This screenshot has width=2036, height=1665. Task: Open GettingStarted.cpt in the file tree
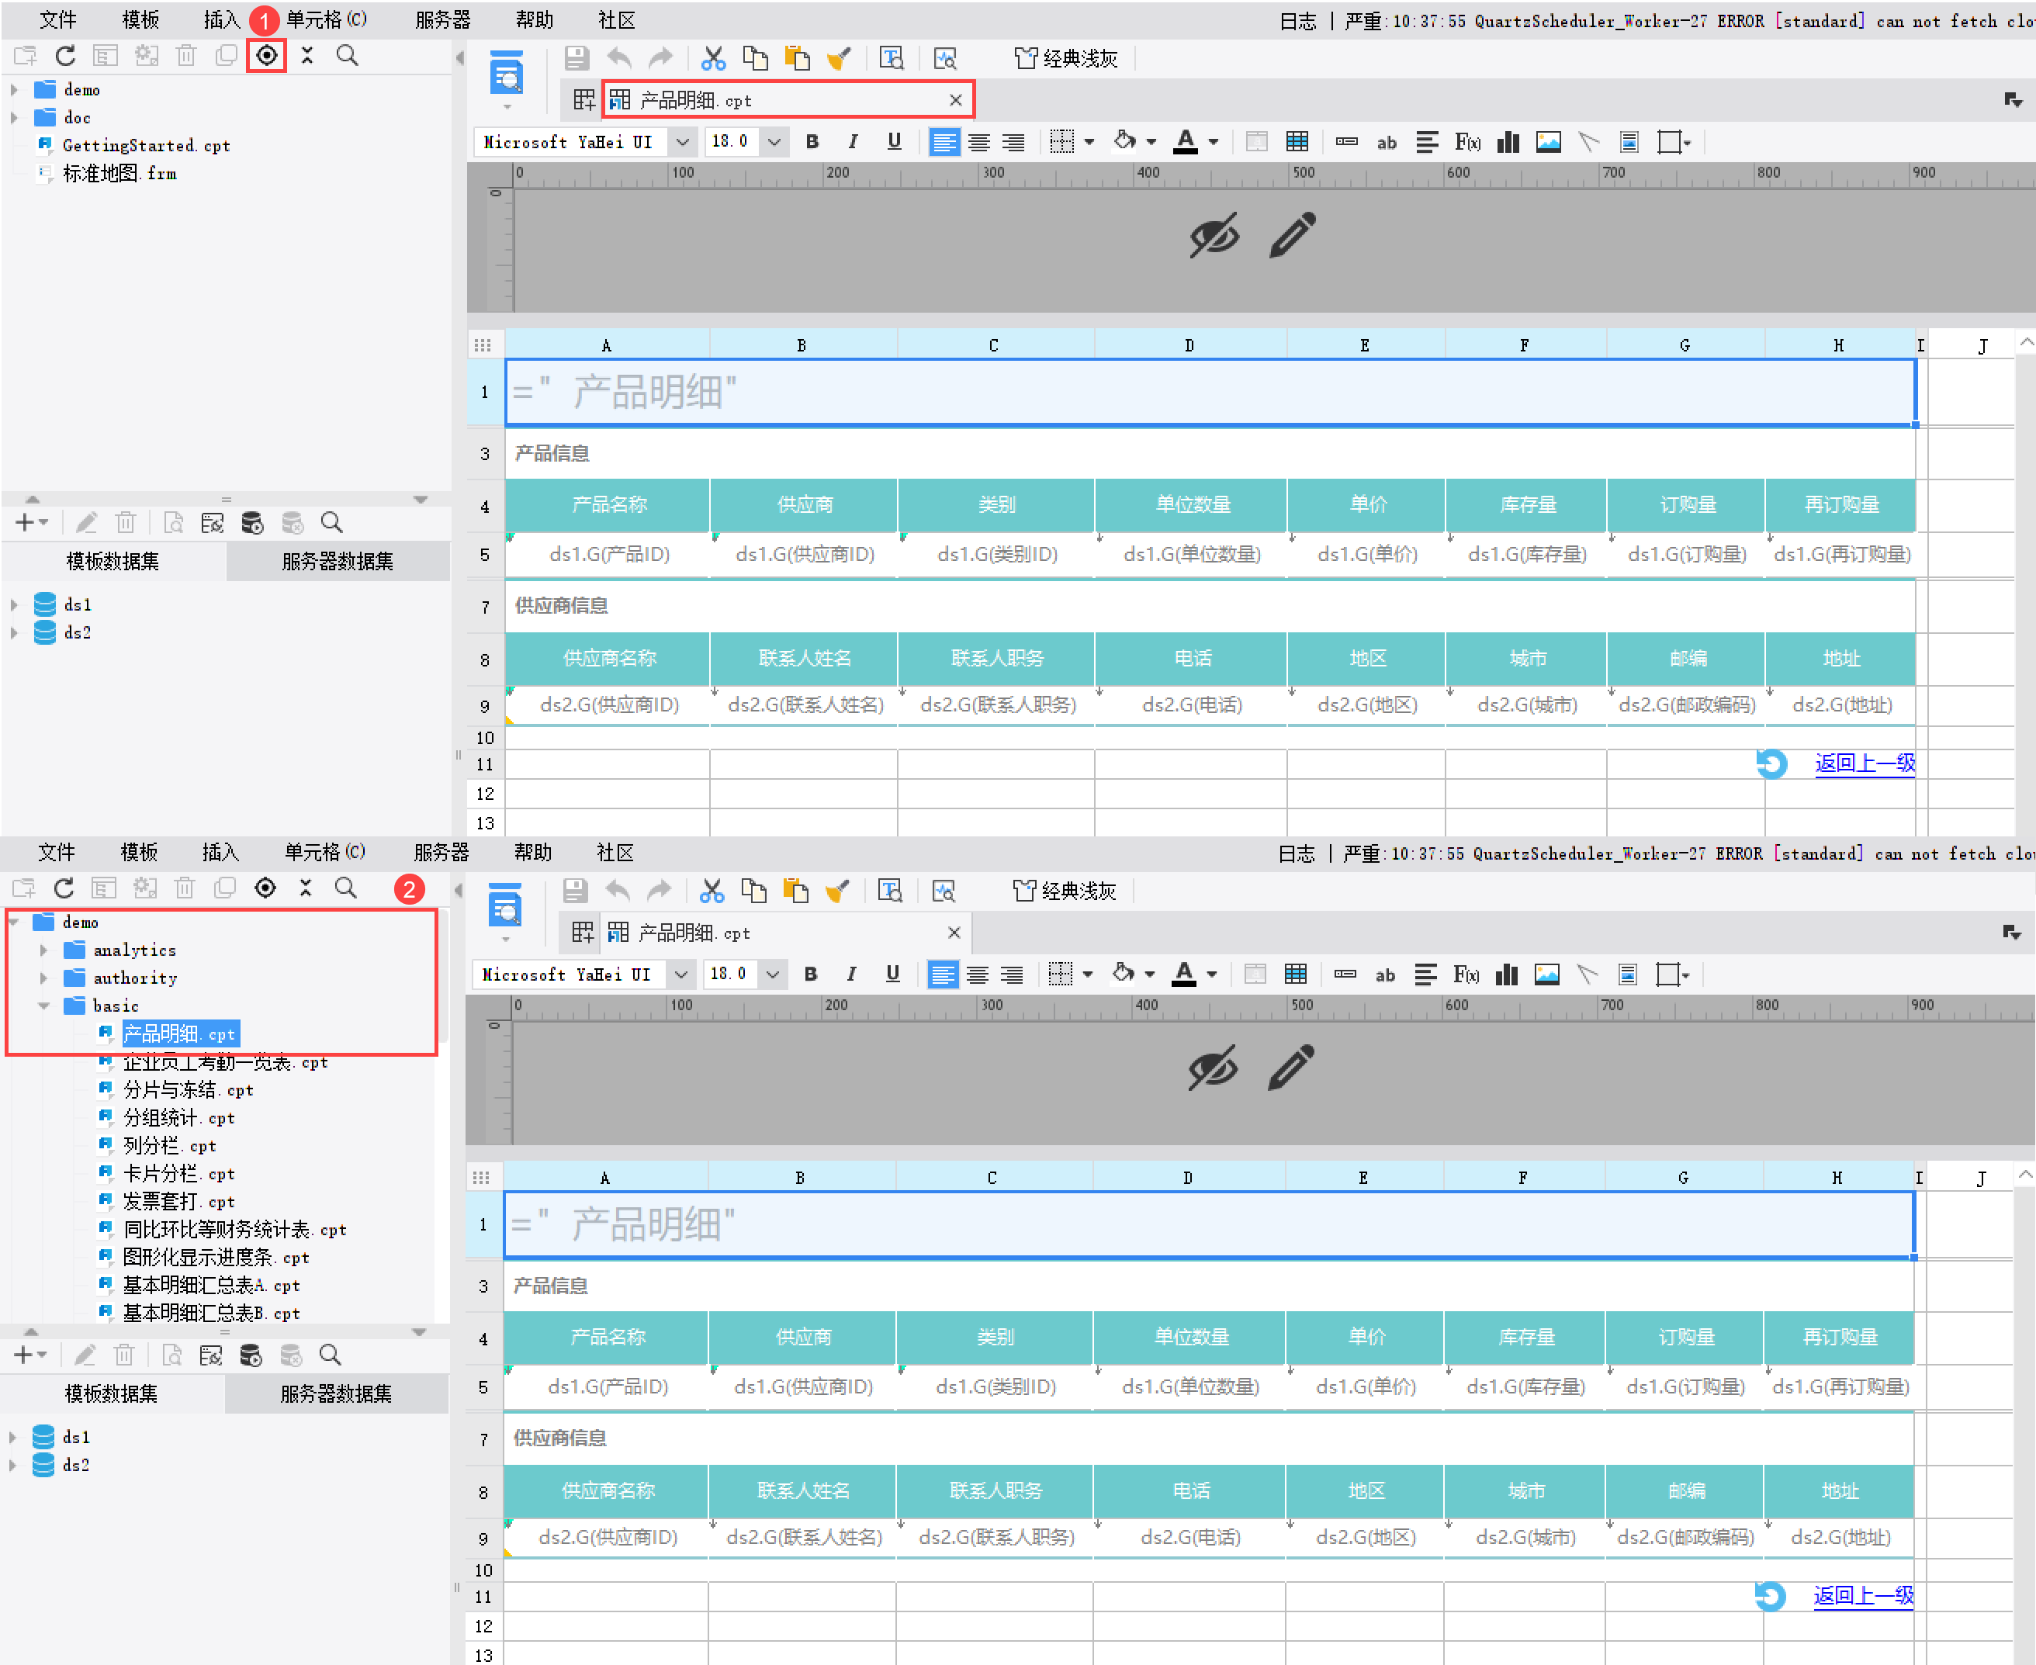tap(146, 146)
